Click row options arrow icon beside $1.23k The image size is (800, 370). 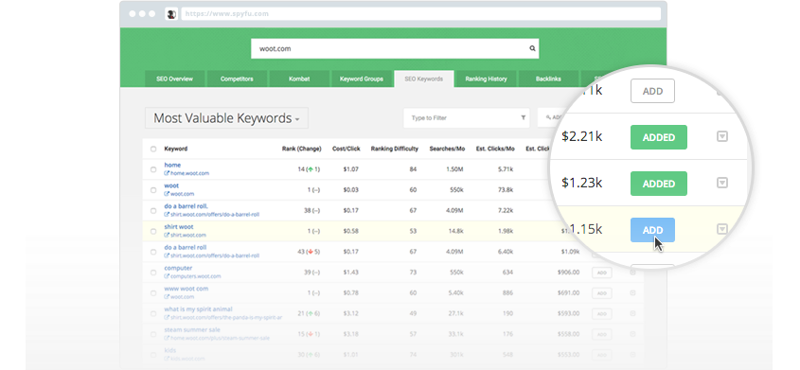(x=722, y=183)
